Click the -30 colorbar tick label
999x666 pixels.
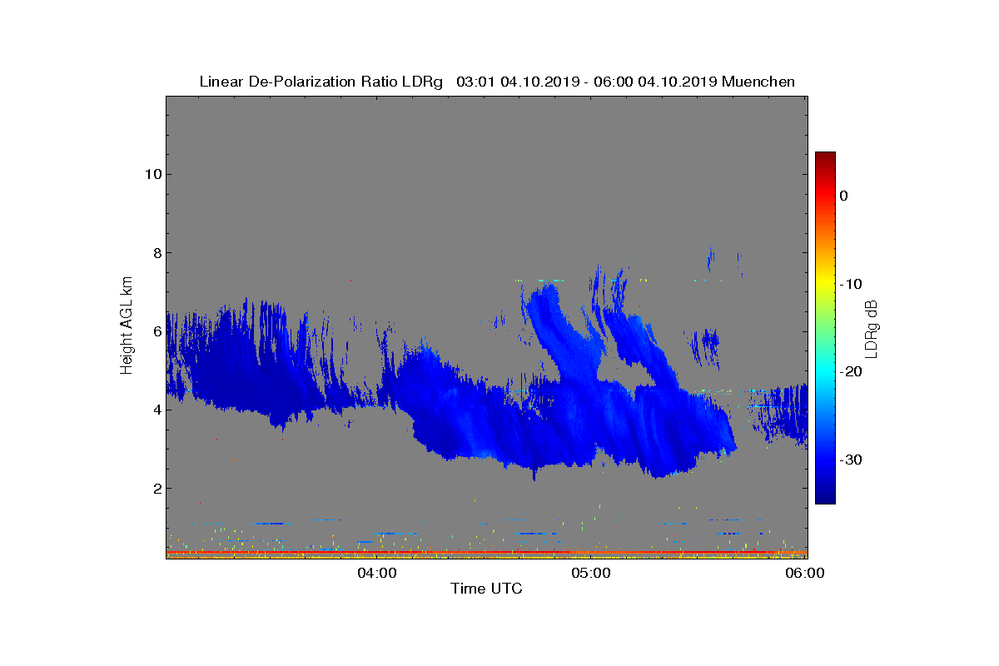(x=850, y=460)
